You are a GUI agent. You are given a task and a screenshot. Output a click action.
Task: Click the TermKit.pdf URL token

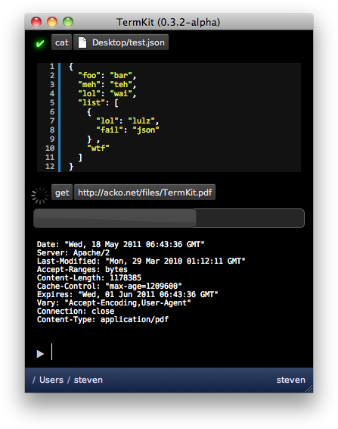coord(144,193)
